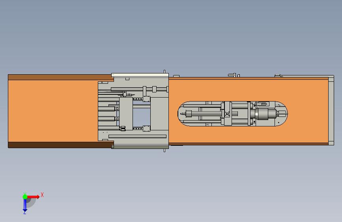Select the rectangular moving platen in the central clamp area

click(126, 114)
